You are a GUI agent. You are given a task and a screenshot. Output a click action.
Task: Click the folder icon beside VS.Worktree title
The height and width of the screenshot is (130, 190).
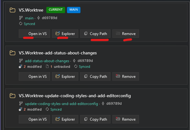[13, 10]
